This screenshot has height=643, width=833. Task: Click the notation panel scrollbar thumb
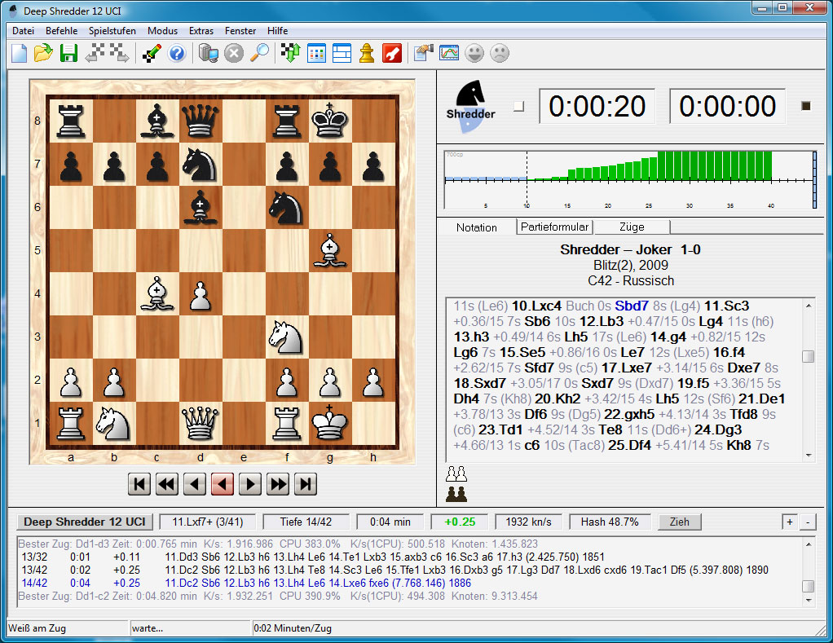coord(808,356)
